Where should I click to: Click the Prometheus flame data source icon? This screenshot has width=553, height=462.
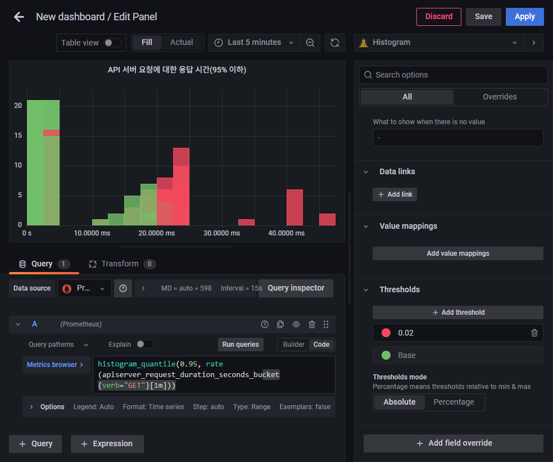click(67, 288)
